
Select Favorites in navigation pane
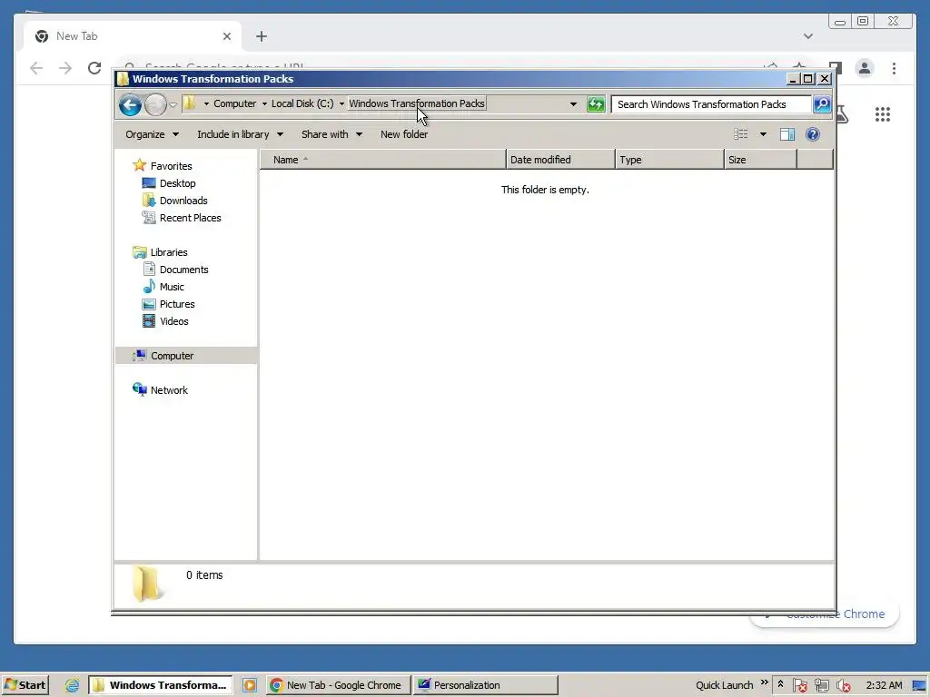pyautogui.click(x=171, y=166)
